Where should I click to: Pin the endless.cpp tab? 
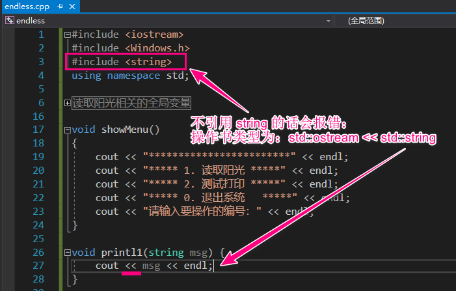[x=60, y=7]
